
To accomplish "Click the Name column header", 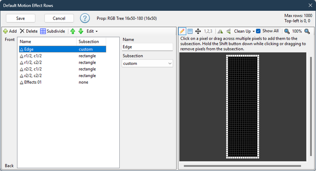I will 47,42.
